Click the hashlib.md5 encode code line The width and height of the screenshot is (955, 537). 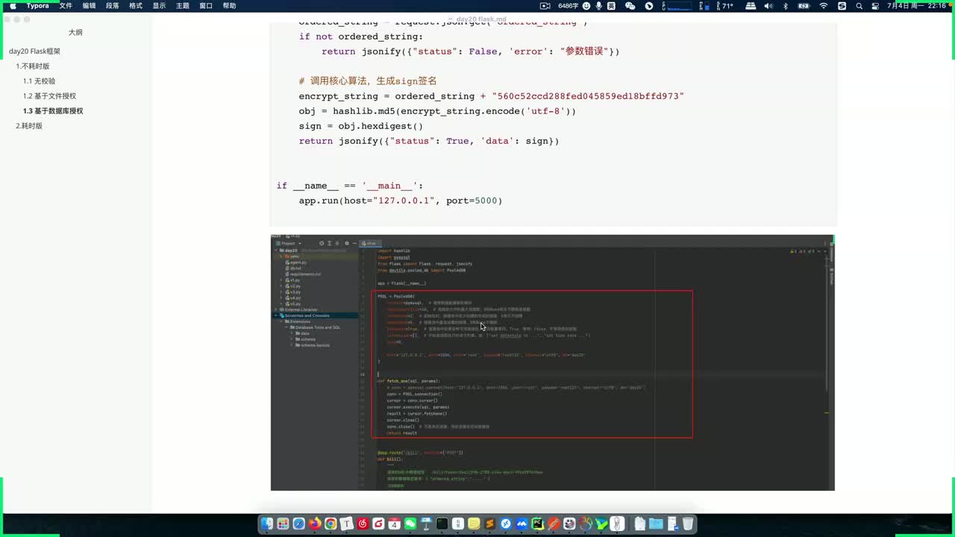click(x=437, y=111)
